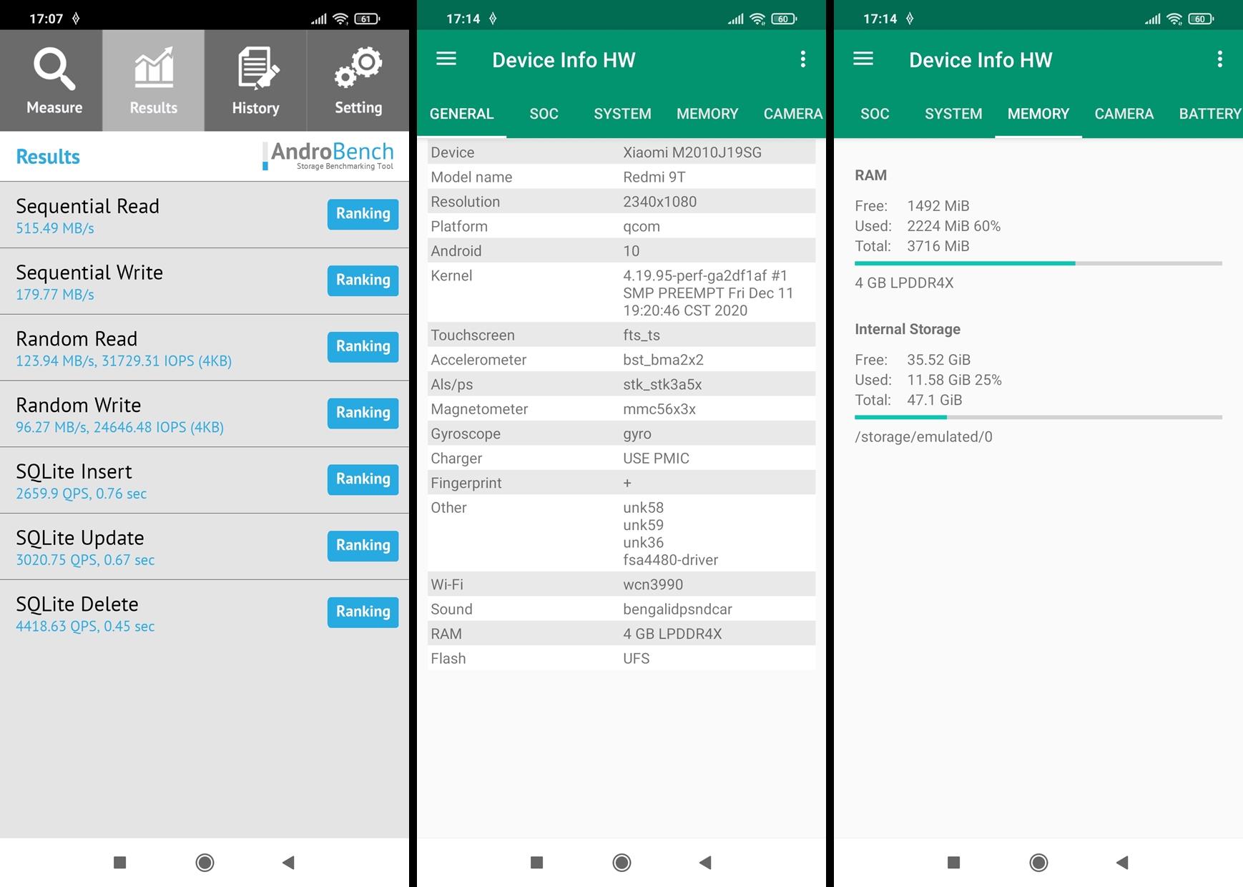This screenshot has width=1243, height=887.
Task: Tap the home circle button on left screen
Action: coord(205,863)
